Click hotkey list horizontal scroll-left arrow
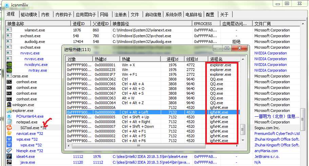Image resolution: width=309 pixels, height=166 pixels. [69, 146]
